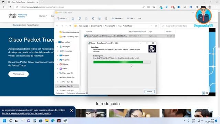This screenshot has width=220, height=124.
Task: Open recent locations dropdown in Explorer
Action: tap(66, 26)
